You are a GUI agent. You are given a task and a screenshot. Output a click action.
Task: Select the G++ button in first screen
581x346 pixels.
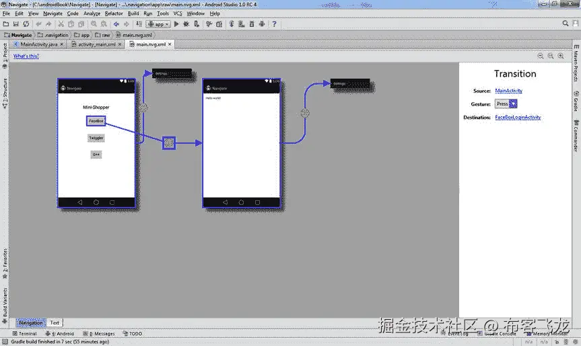point(96,154)
